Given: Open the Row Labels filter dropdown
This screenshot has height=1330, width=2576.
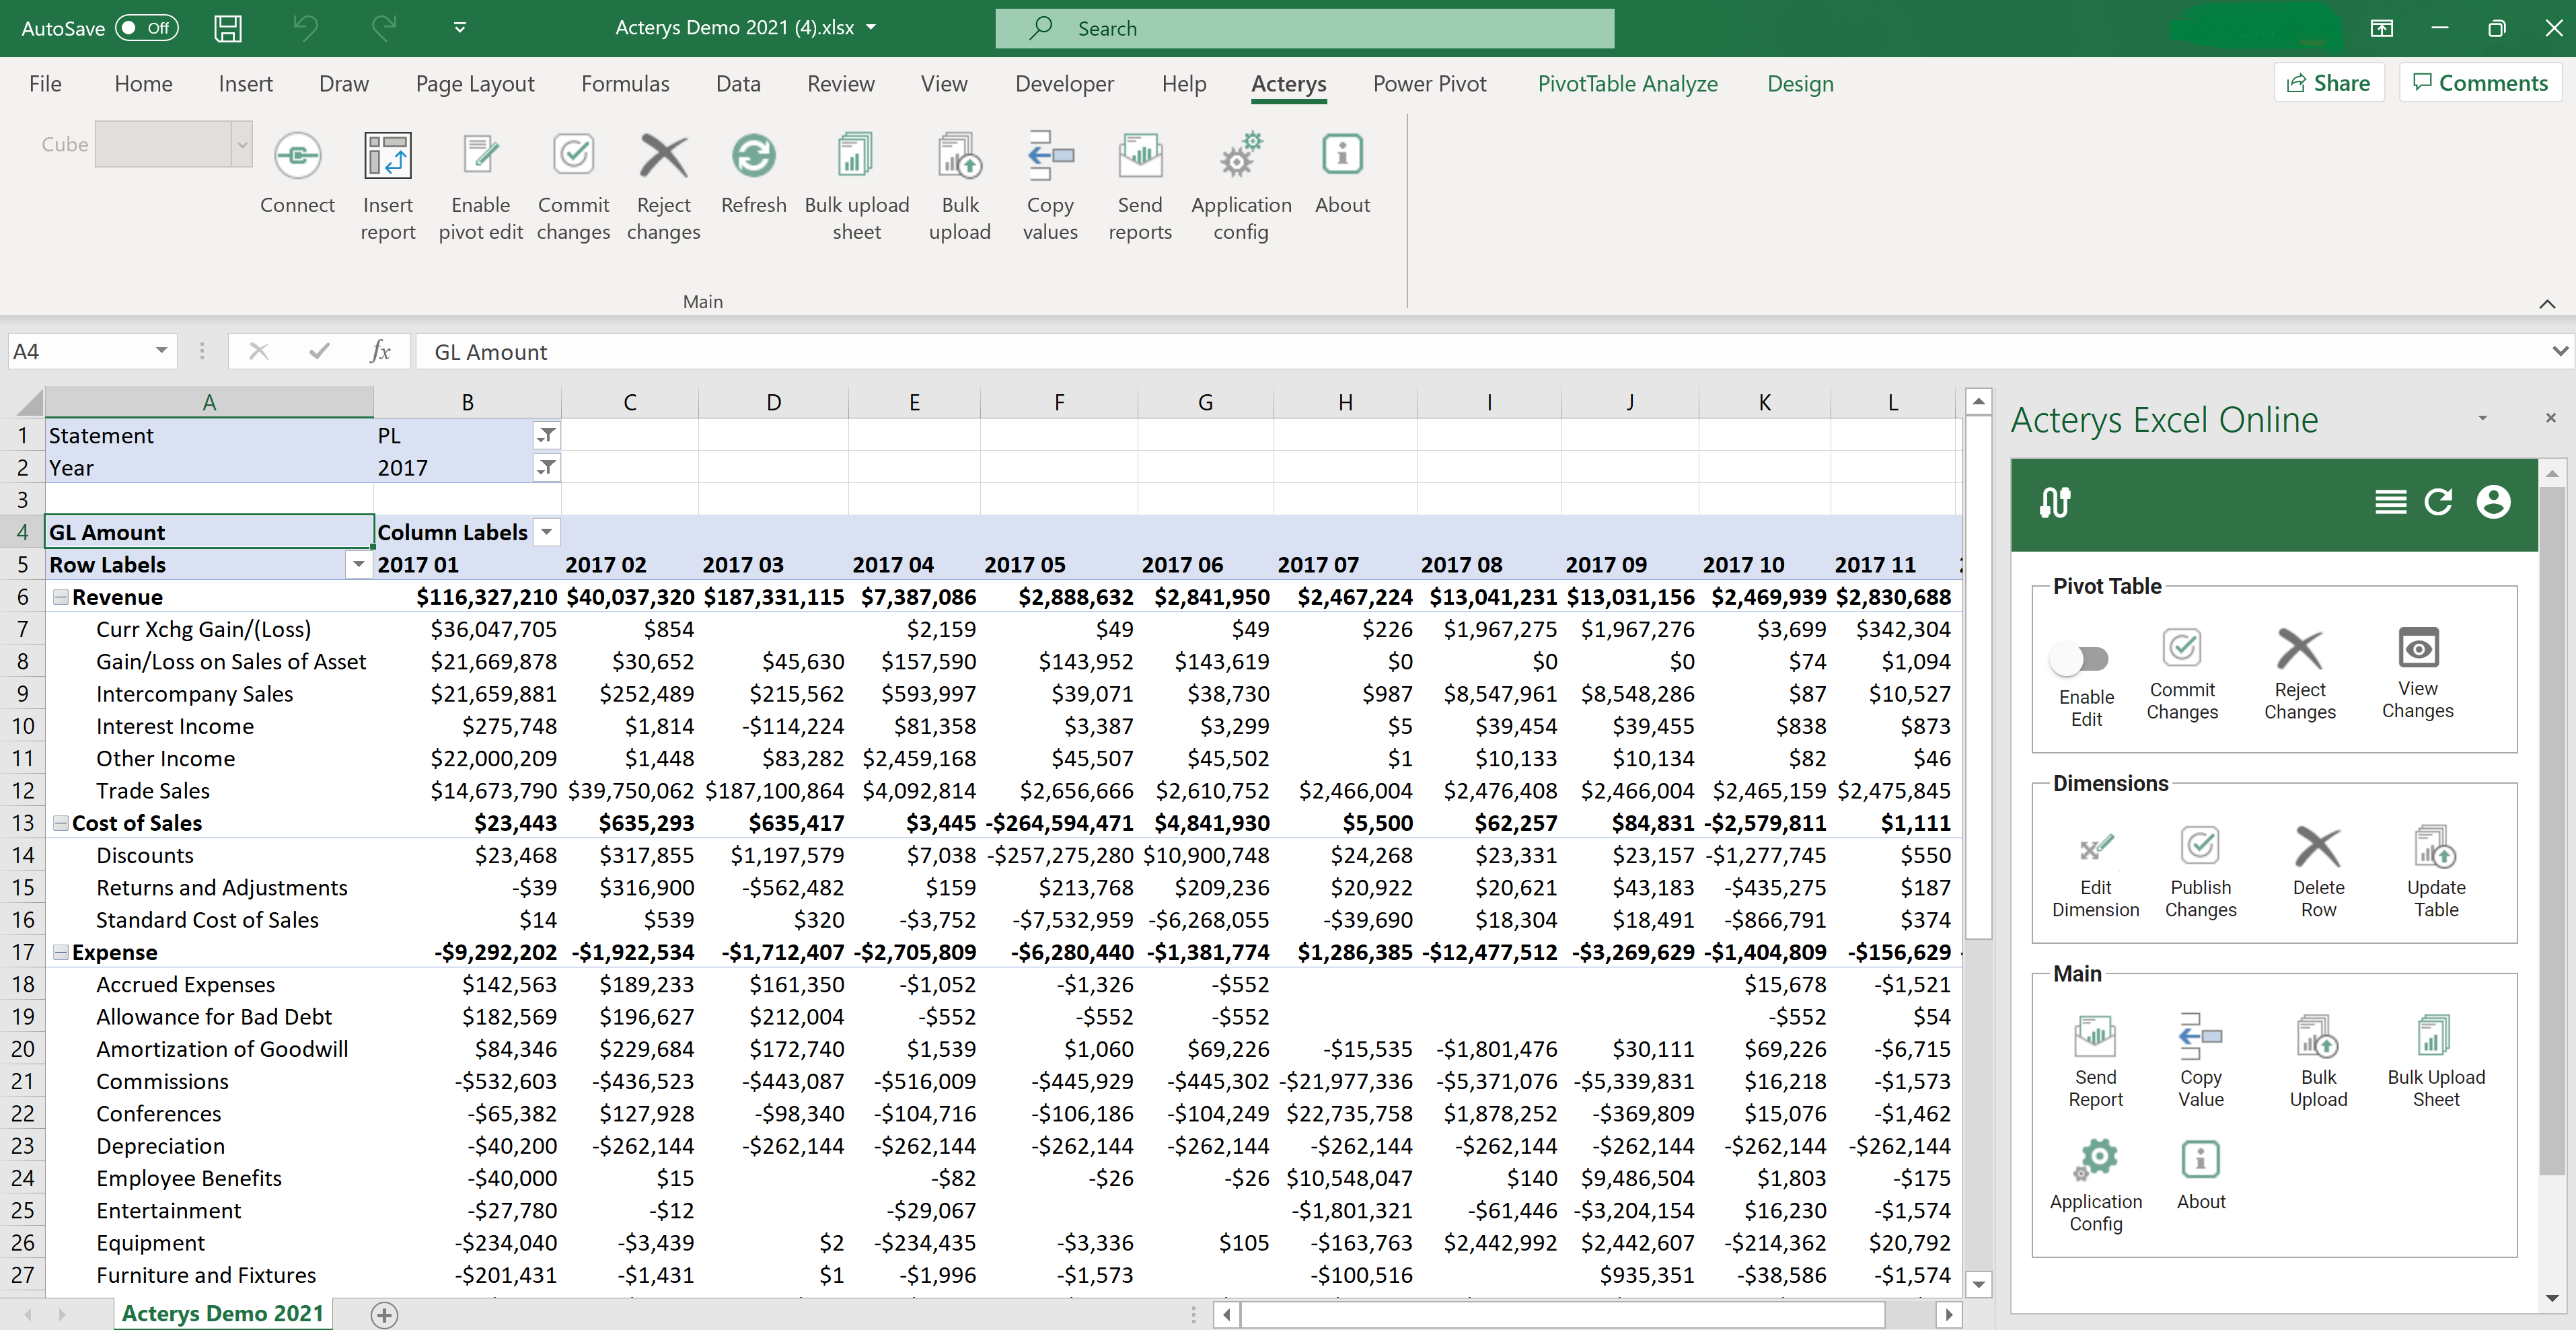Looking at the screenshot, I should (x=357, y=564).
